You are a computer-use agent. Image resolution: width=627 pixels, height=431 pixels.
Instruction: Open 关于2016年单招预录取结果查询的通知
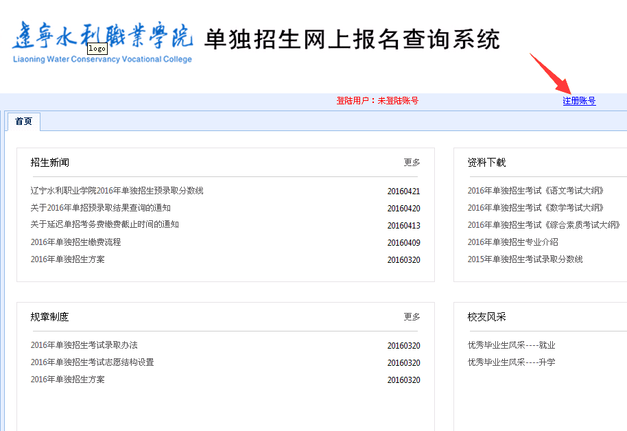point(100,208)
